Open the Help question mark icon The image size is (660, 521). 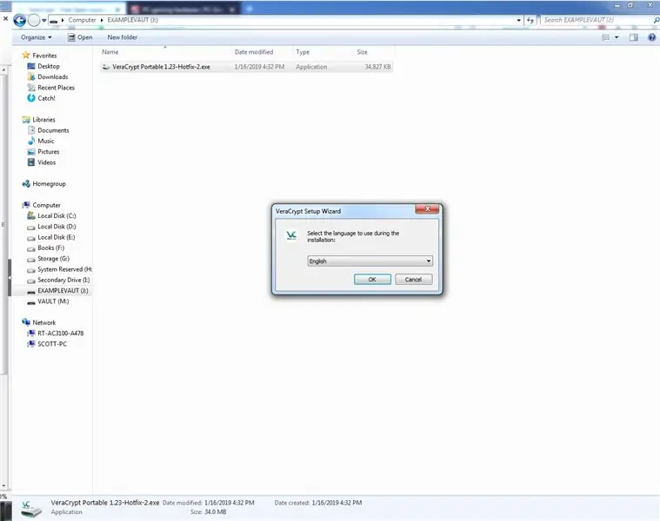coord(651,37)
